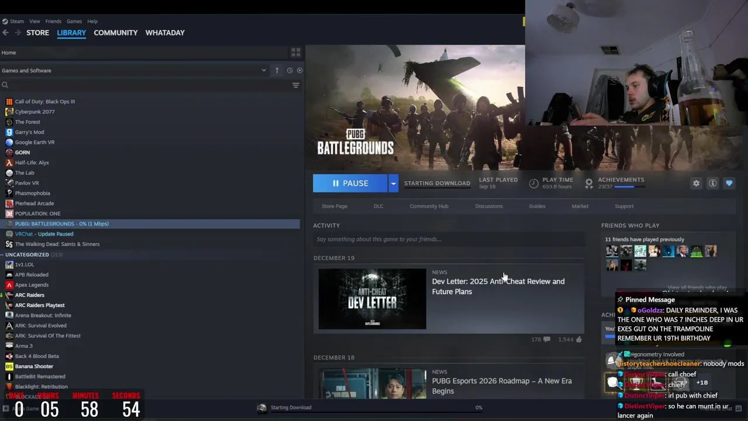The height and width of the screenshot is (421, 748).
Task: Open the View menu
Action: pos(34,21)
